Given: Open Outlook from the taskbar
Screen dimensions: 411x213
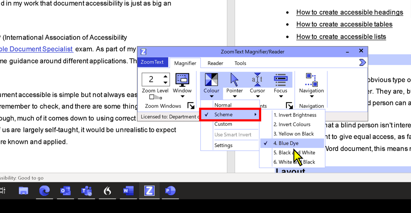Looking at the screenshot, I should pyautogui.click(x=65, y=191).
